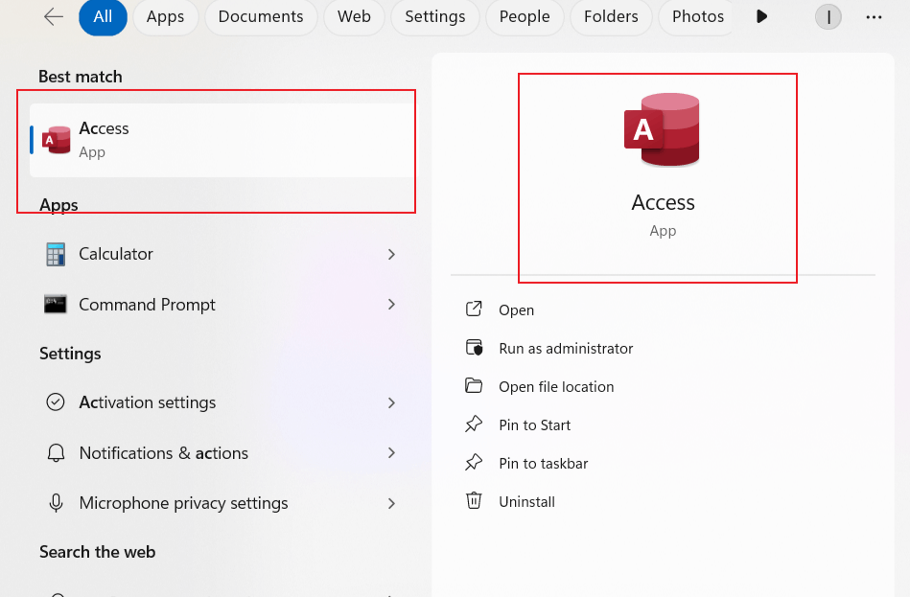Click the Calculator icon
The height and width of the screenshot is (597, 910).
56,254
